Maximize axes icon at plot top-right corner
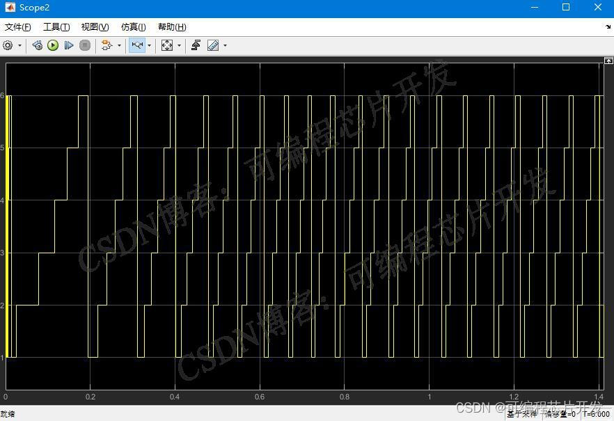 (608, 61)
